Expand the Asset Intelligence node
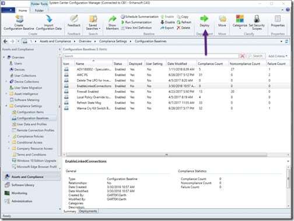 6,94
